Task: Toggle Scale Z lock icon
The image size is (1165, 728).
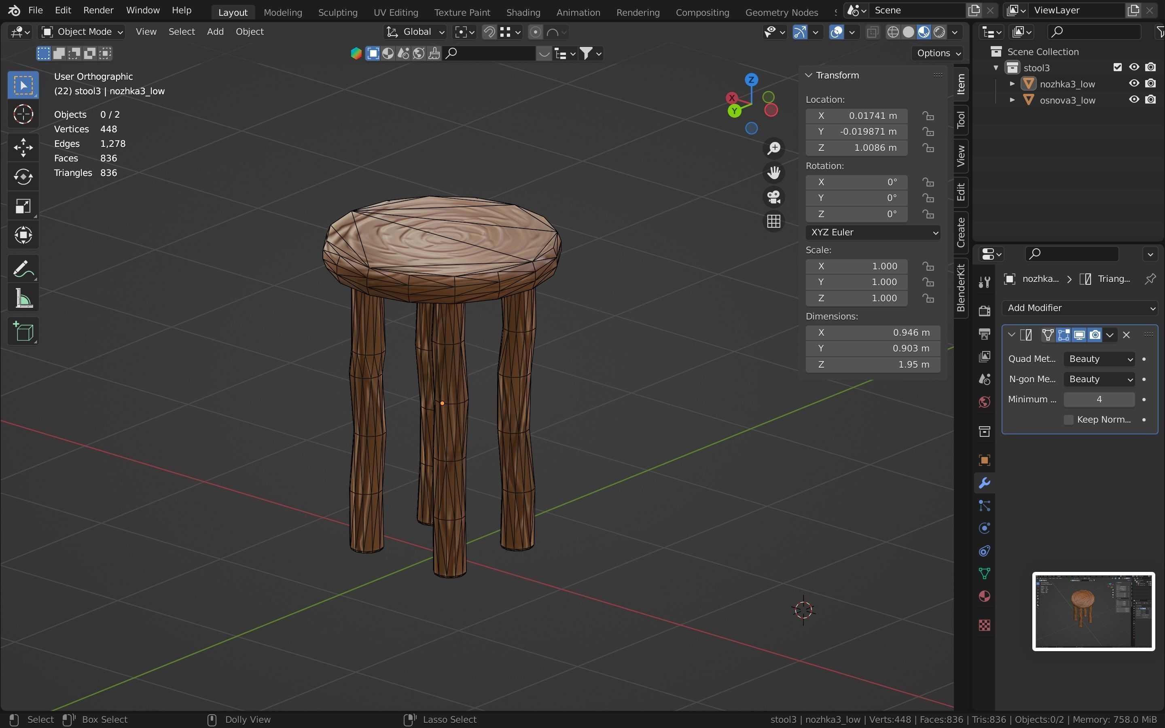Action: coord(928,298)
